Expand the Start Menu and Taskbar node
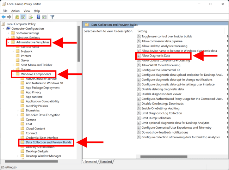 coord(13,65)
